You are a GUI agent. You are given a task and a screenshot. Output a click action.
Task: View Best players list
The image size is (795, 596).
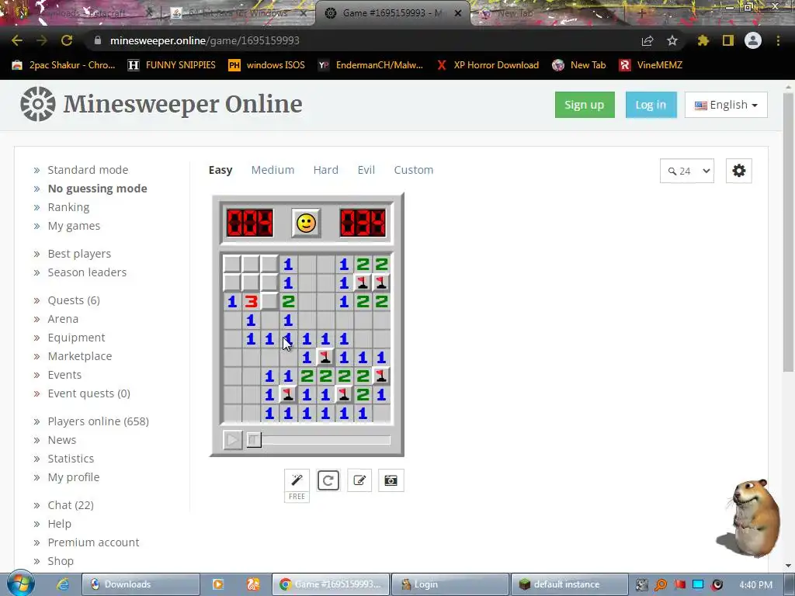(79, 254)
